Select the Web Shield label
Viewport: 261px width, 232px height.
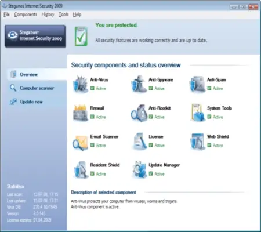pos(218,136)
